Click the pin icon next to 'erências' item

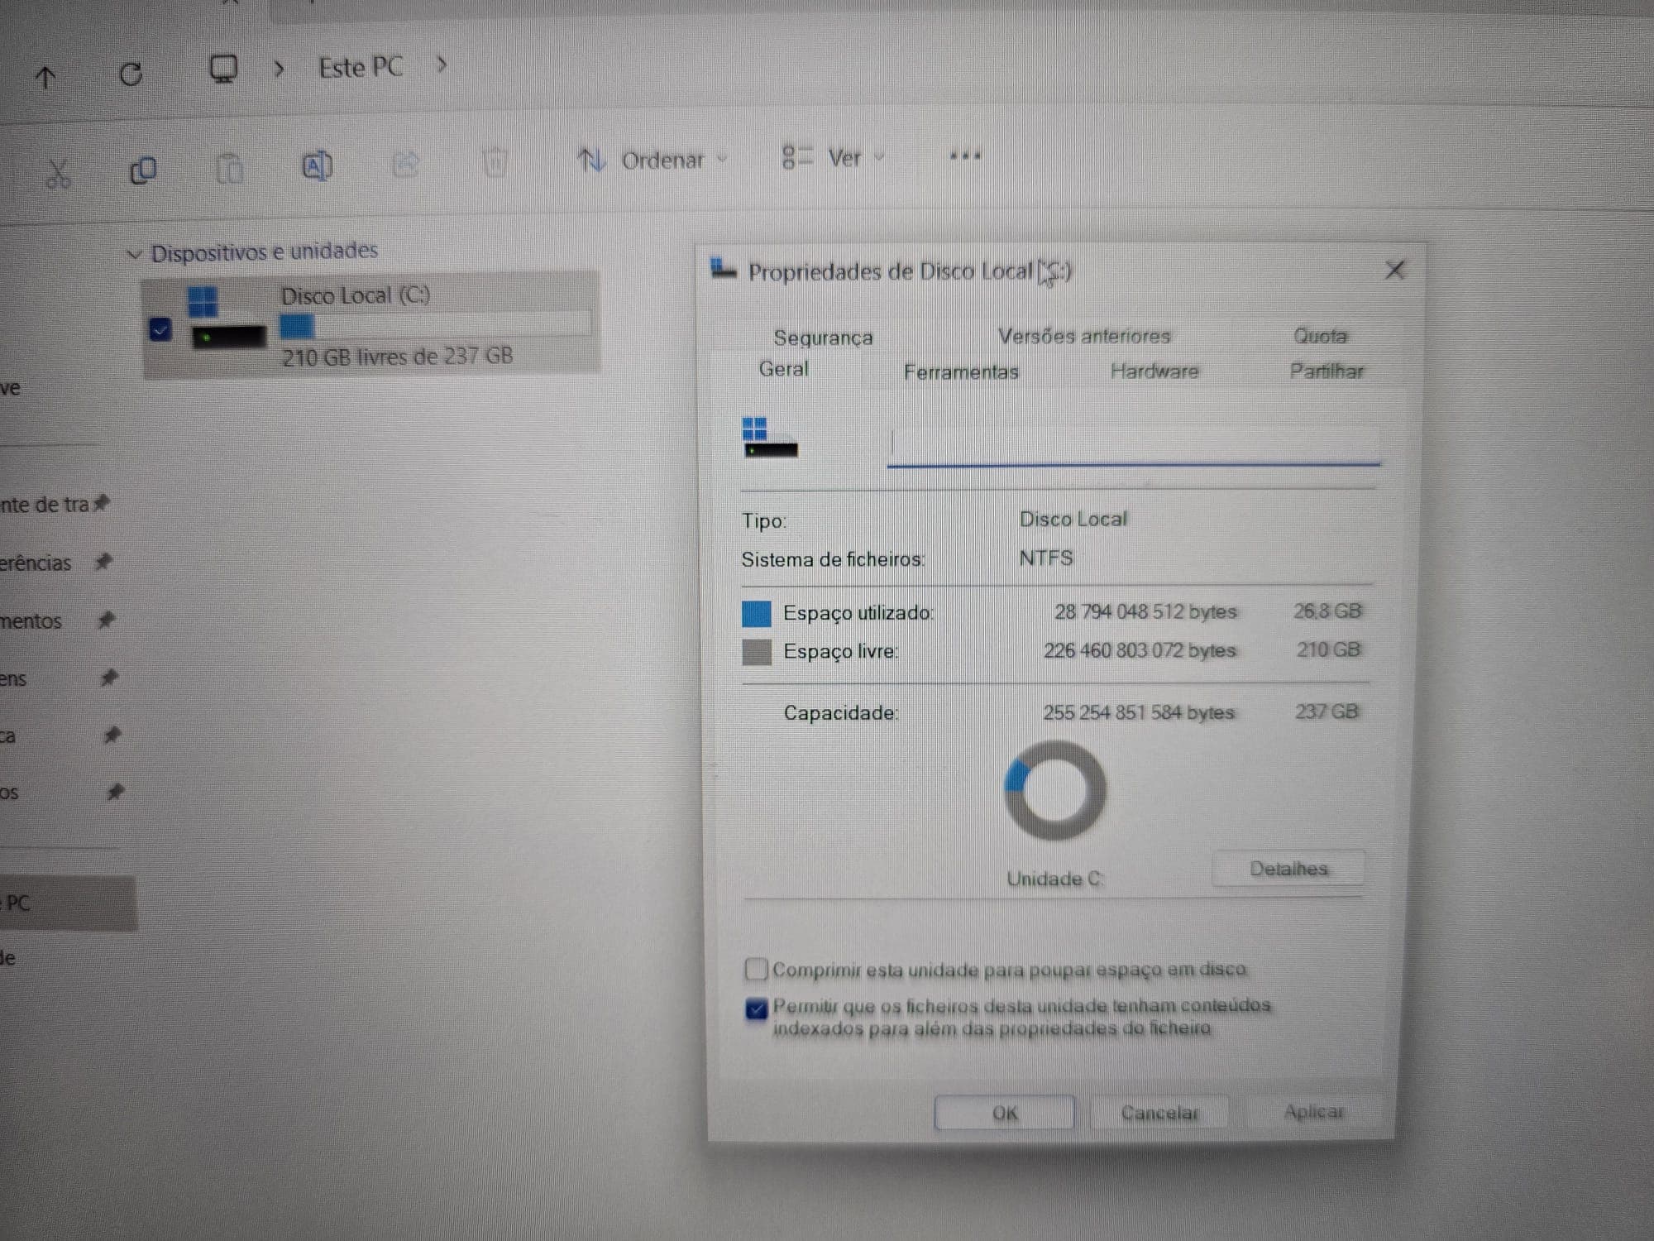[x=103, y=562]
